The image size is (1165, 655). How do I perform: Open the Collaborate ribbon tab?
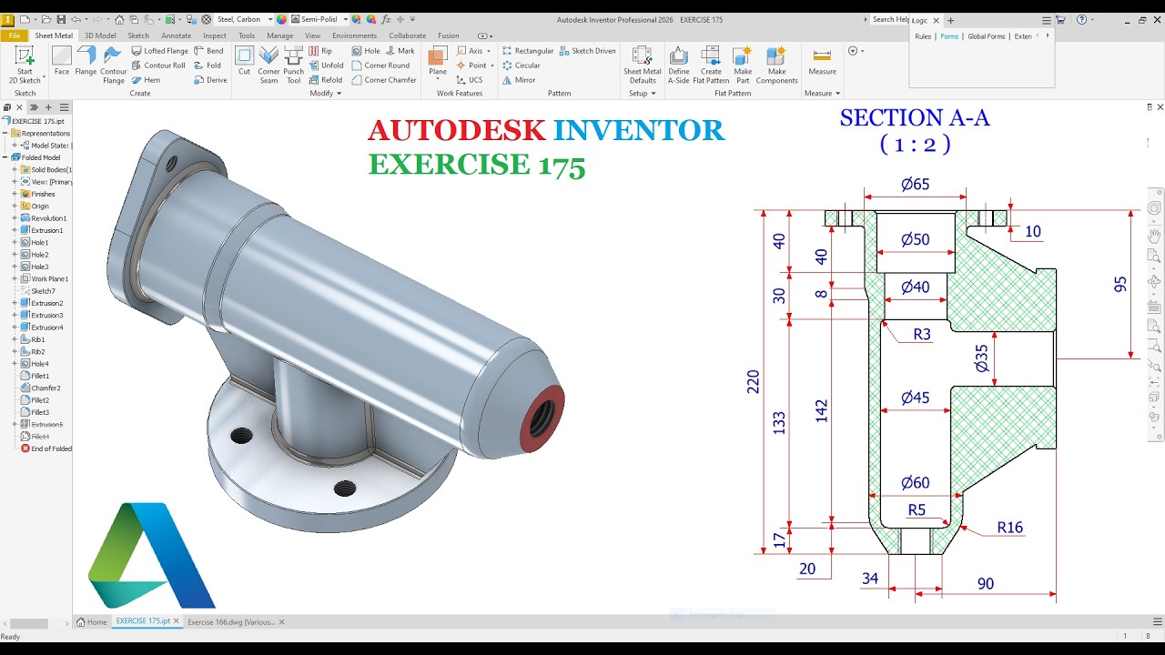pos(407,35)
